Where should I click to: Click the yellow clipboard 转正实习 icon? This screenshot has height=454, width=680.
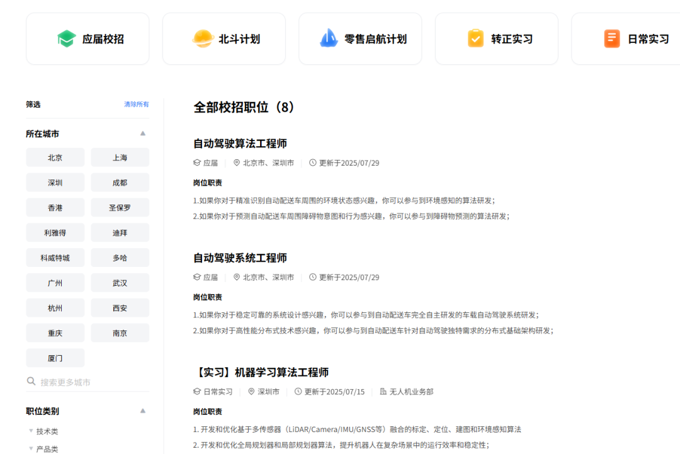click(x=475, y=39)
